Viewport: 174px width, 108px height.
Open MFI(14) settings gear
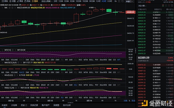pos(13,50)
